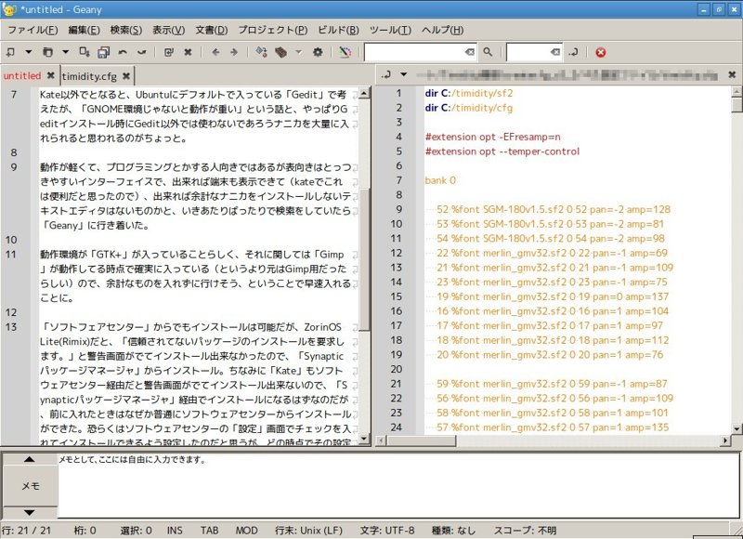Screen dimensions: 743x539
Task: Reload the current file from disk
Action: tap(169, 52)
